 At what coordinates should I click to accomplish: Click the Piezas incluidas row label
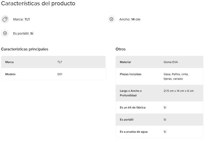pyautogui.click(x=130, y=74)
